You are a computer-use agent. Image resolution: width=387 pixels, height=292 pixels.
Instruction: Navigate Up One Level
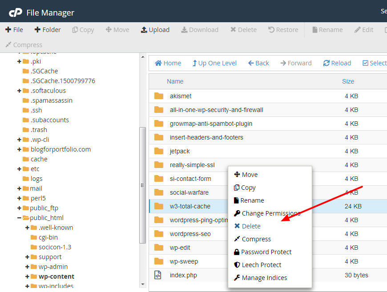214,63
